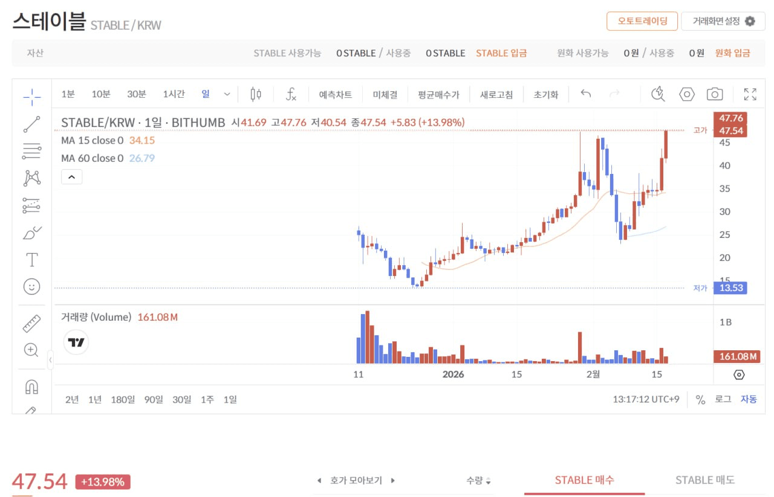
Task: Toggle the magnet snapping mode
Action: tap(31, 386)
